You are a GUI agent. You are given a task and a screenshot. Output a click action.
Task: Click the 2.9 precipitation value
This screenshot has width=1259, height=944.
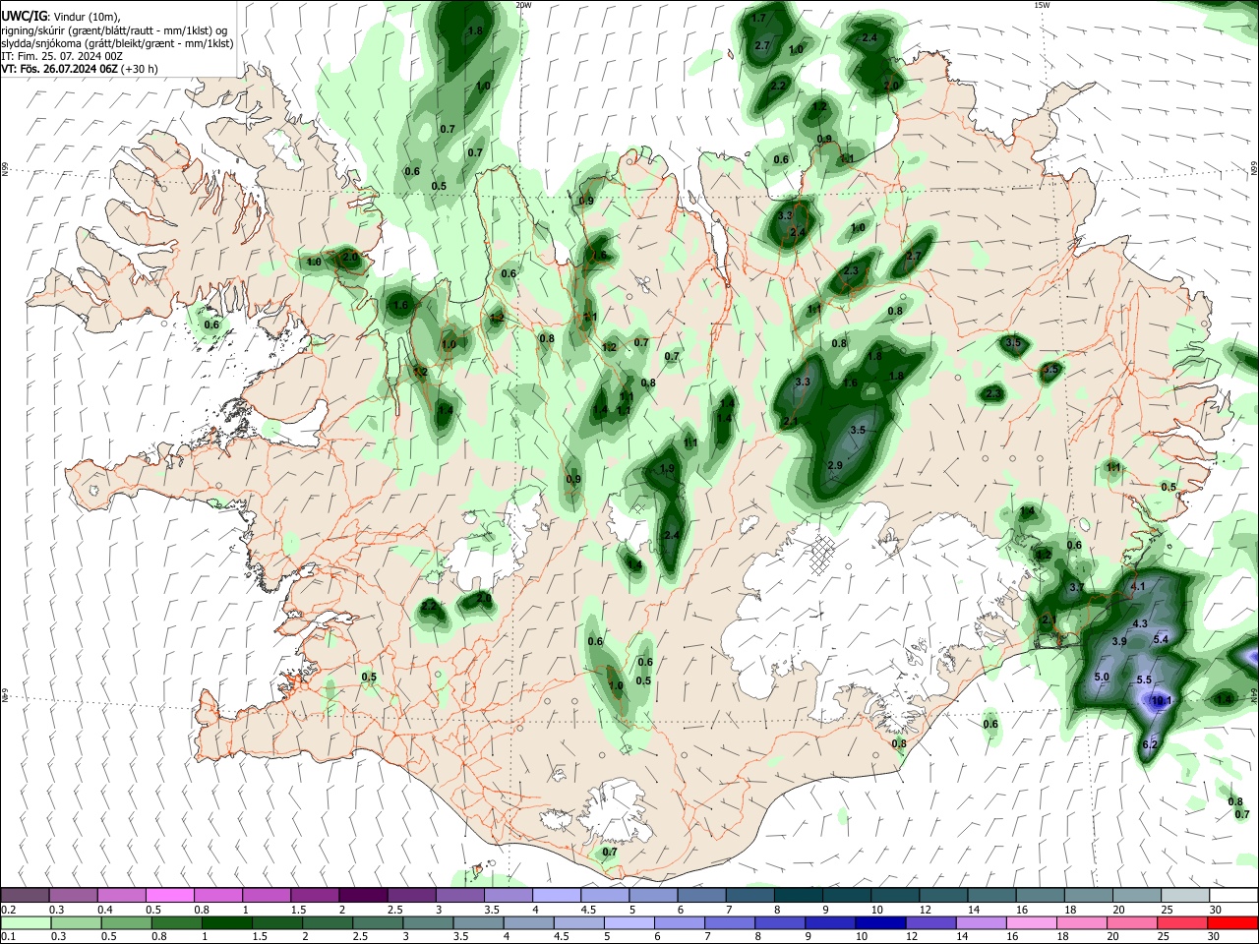(835, 465)
